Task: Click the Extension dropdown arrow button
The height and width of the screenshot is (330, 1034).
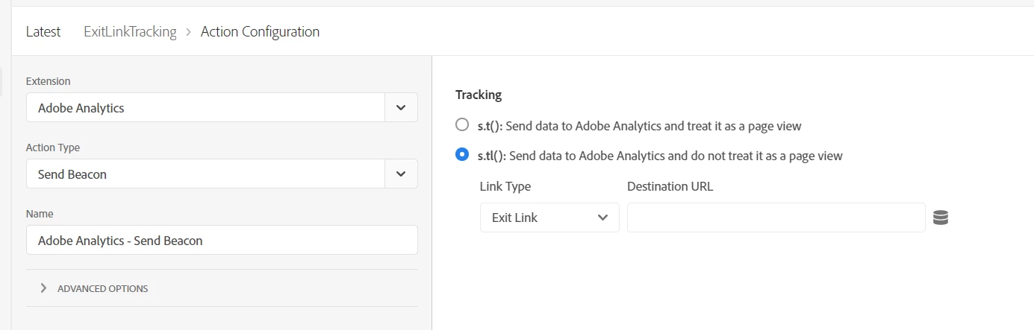Action: 401,107
